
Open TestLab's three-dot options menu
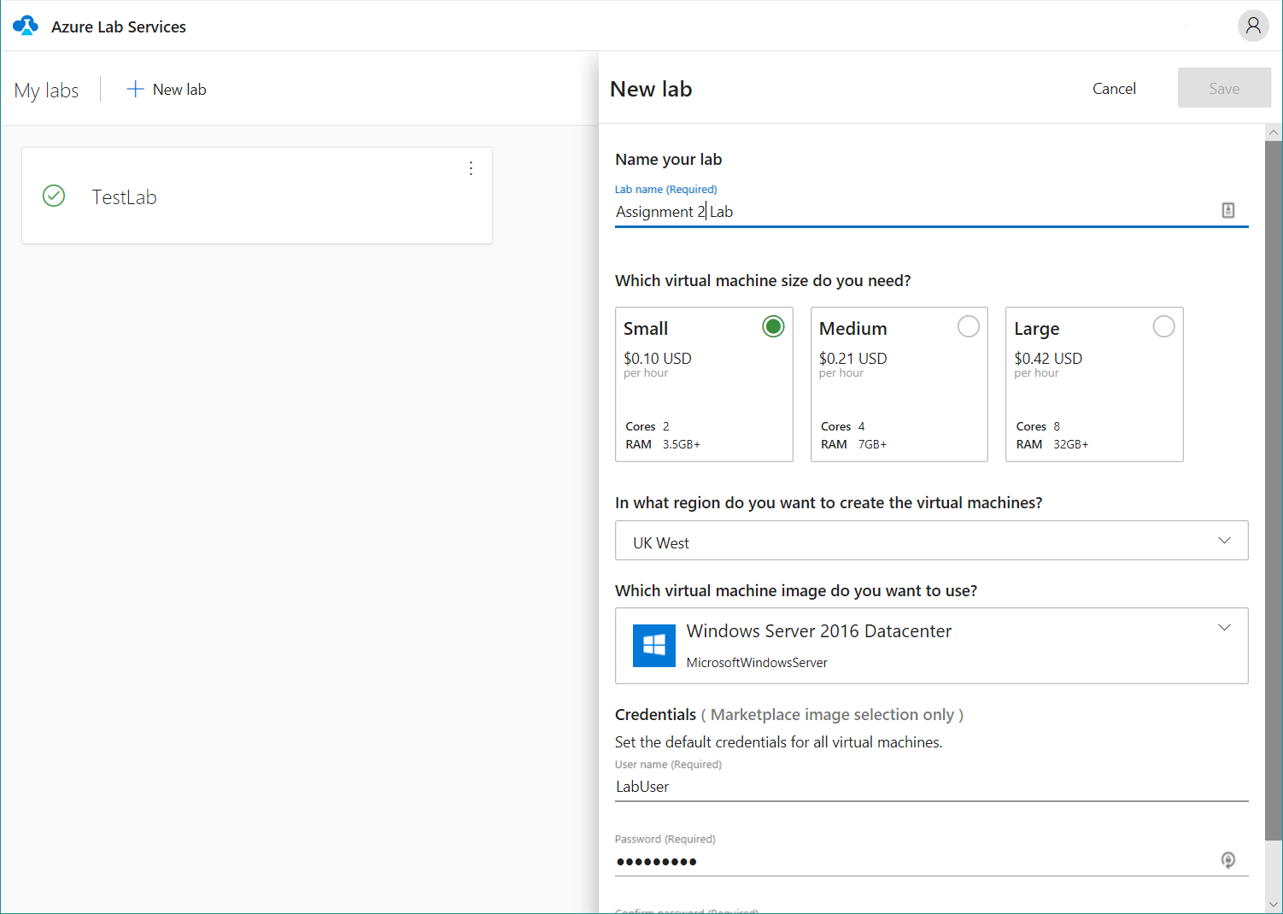471,168
